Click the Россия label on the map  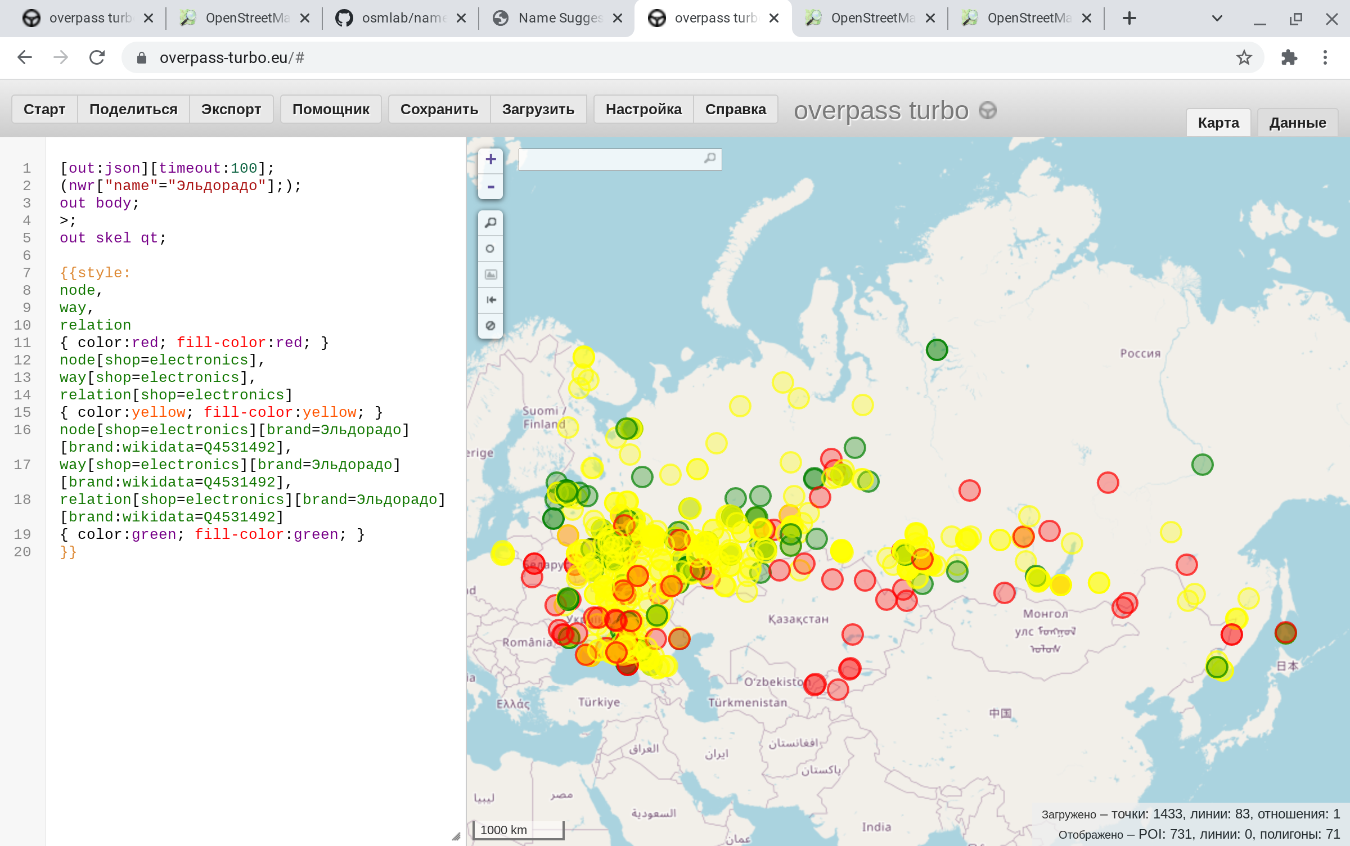[1140, 353]
